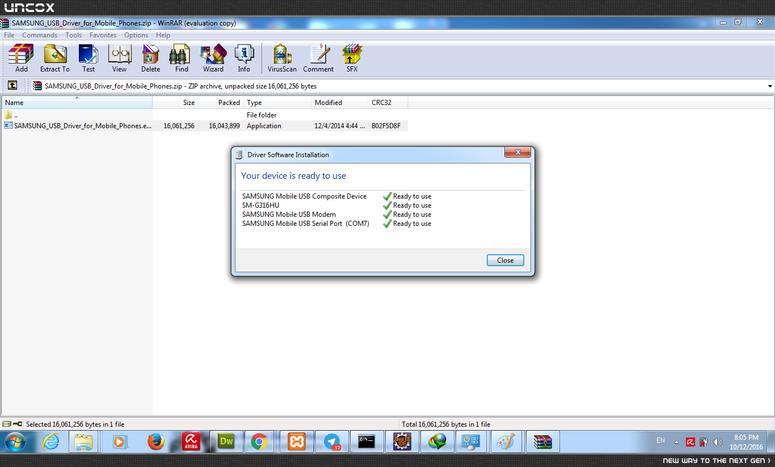Click the EN language indicator
Screen dimensions: 775x467
click(x=660, y=440)
